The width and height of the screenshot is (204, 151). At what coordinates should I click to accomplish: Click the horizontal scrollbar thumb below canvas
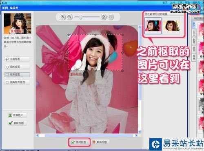click(x=89, y=135)
